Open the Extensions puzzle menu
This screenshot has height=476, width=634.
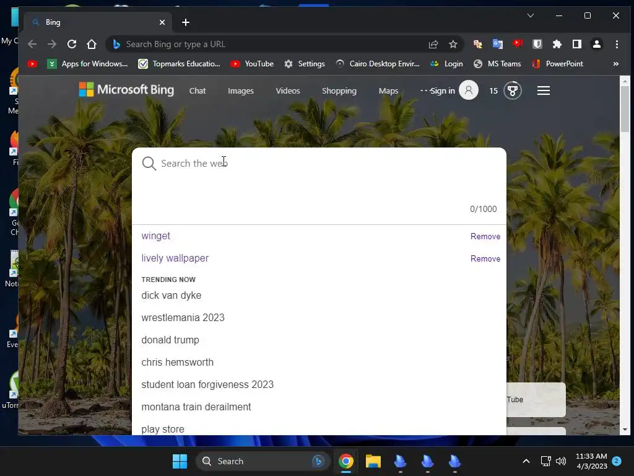(557, 44)
